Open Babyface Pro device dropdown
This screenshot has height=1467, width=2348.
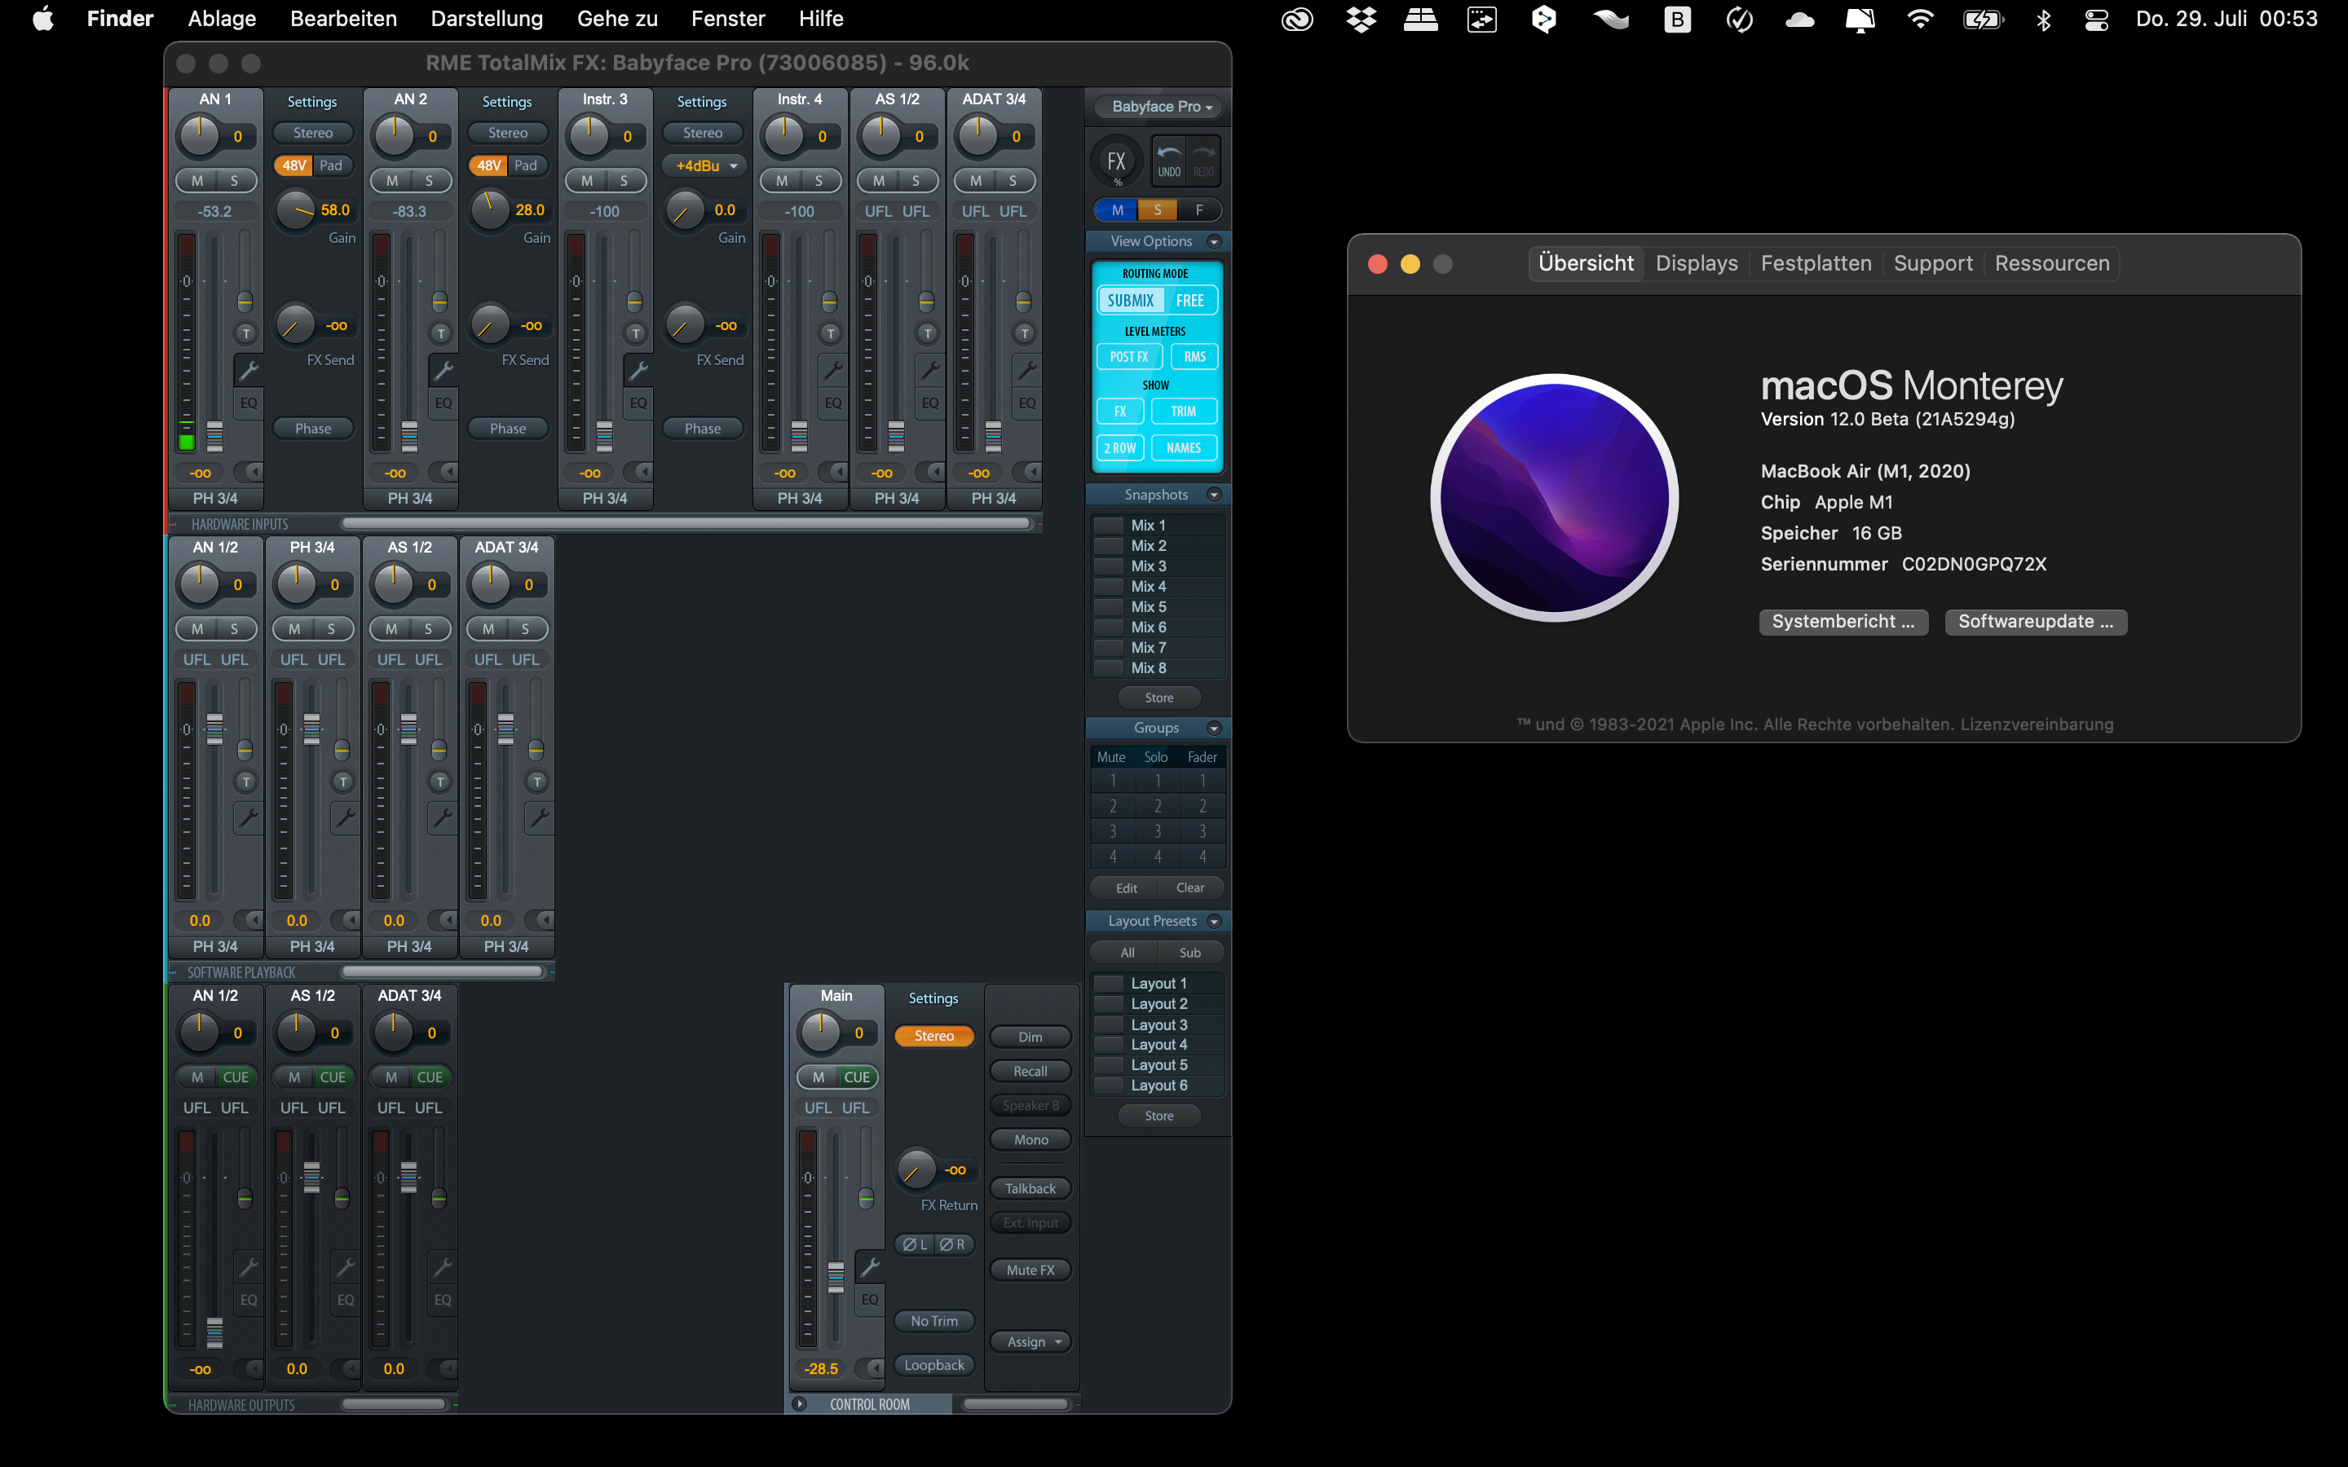1160,107
